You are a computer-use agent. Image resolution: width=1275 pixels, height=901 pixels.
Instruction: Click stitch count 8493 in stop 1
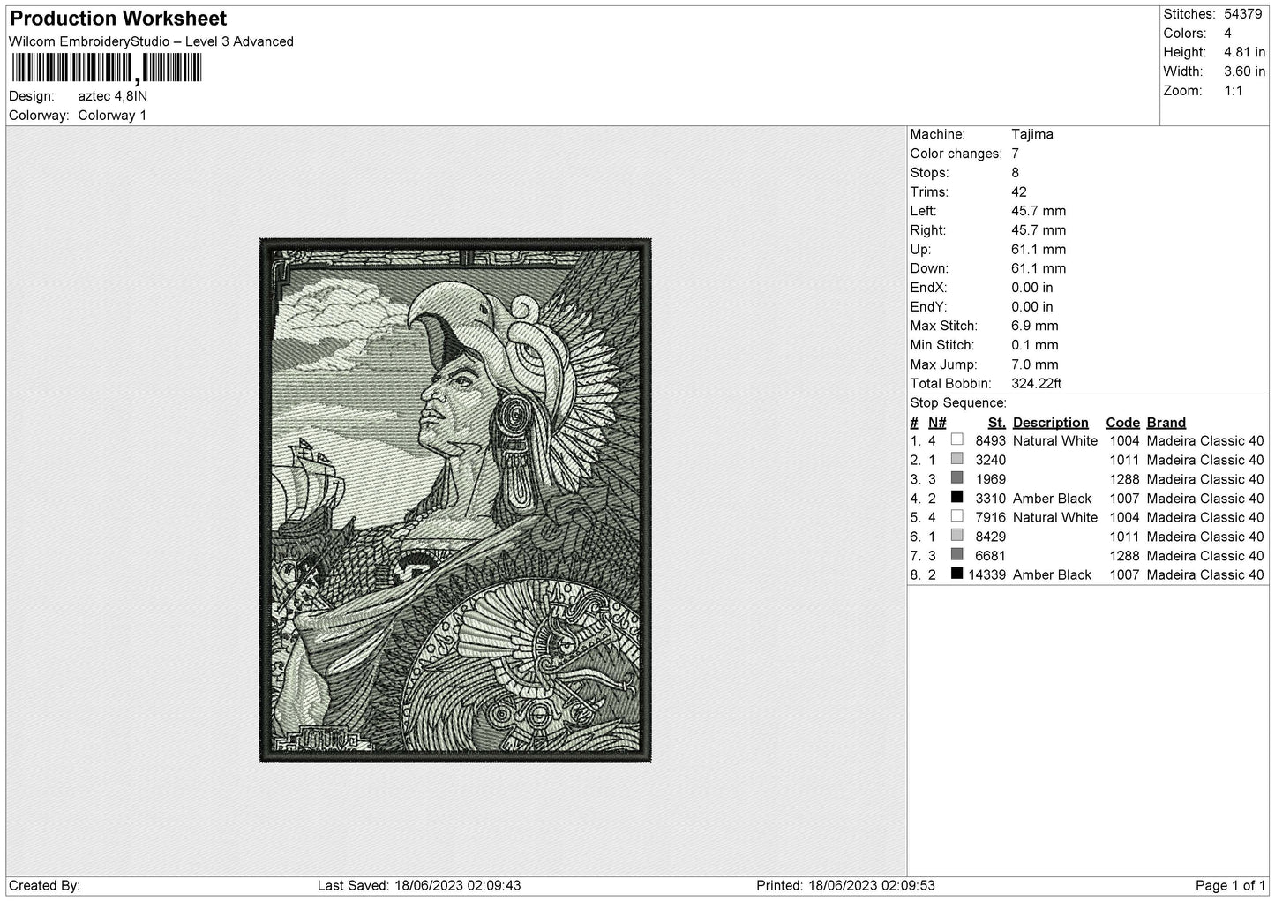point(991,441)
